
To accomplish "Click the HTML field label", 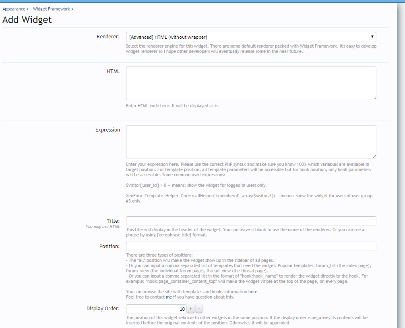I will (113, 71).
